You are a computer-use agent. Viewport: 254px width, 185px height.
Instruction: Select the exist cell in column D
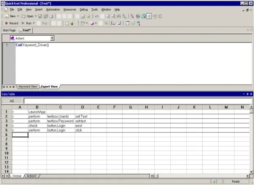point(82,126)
